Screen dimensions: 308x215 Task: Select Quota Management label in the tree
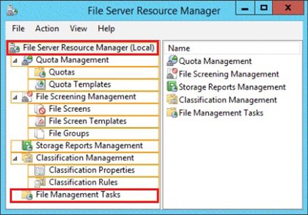73,60
